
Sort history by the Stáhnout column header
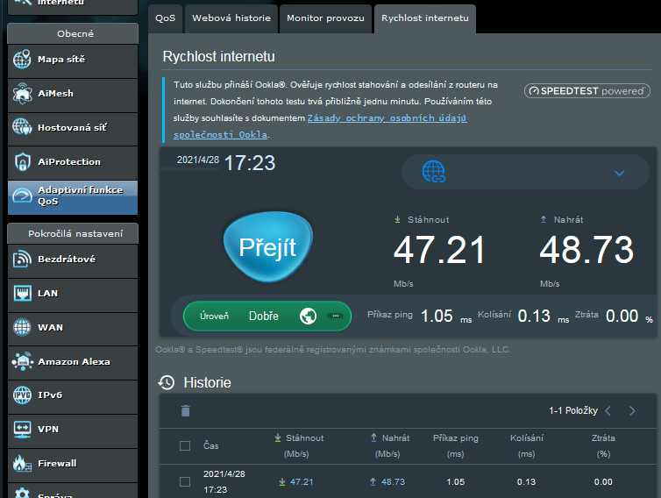[x=303, y=438]
